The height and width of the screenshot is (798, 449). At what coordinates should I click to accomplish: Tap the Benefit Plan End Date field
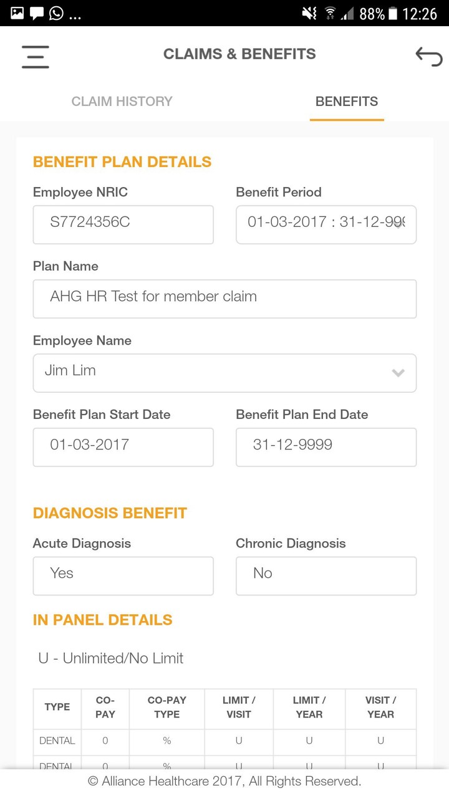coord(326,447)
